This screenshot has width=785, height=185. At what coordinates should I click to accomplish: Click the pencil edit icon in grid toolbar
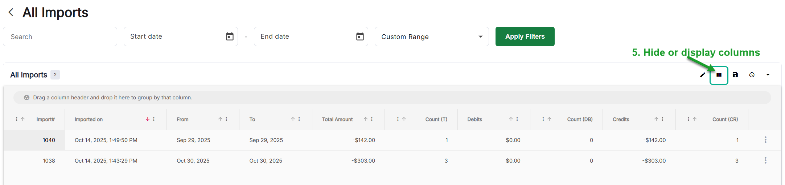click(x=703, y=75)
